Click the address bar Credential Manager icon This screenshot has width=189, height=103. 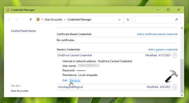pyautogui.click(x=38, y=19)
